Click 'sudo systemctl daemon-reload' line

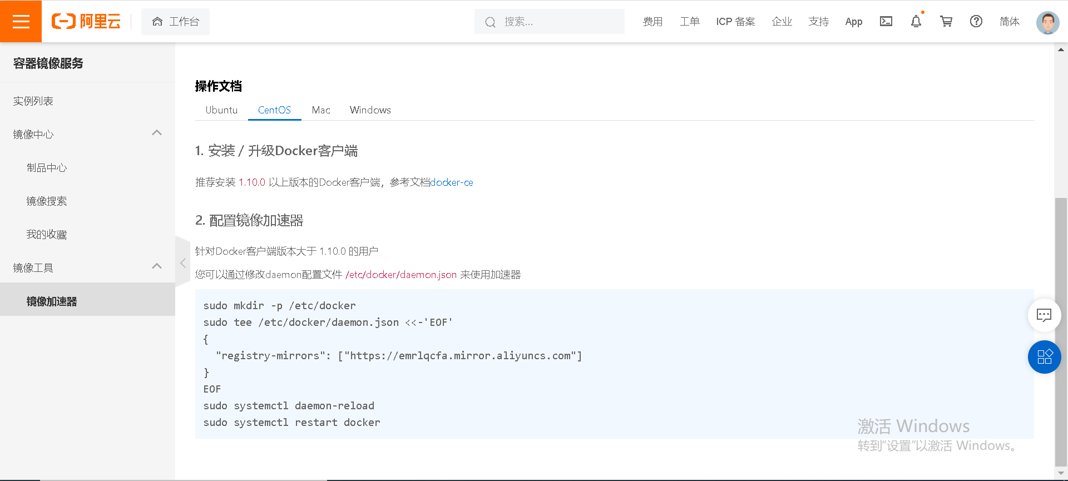click(289, 406)
